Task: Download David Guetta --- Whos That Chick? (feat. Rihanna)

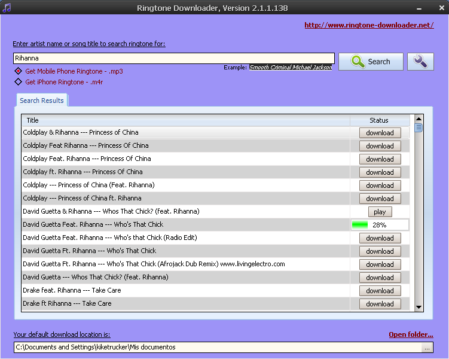Action: (x=380, y=278)
